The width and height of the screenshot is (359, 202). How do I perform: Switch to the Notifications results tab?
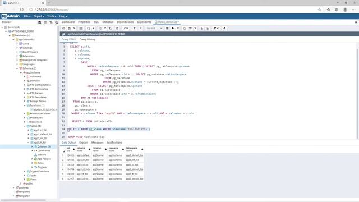114,143
